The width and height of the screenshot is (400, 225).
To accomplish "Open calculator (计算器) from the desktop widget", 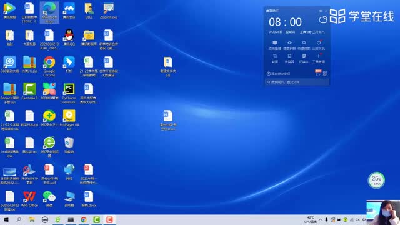I will pyautogui.click(x=289, y=58).
